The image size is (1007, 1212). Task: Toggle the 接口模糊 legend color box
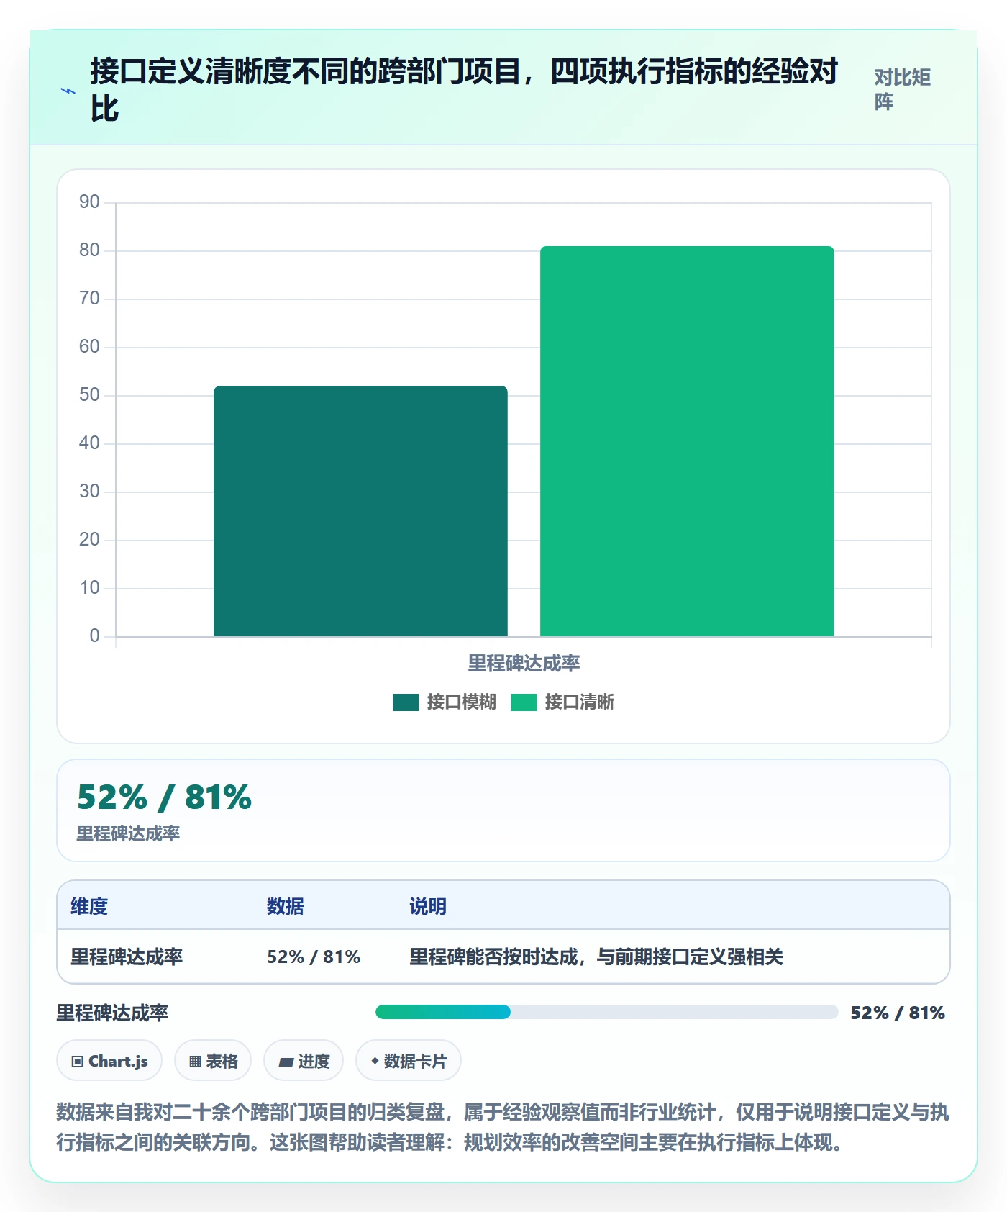pos(405,702)
